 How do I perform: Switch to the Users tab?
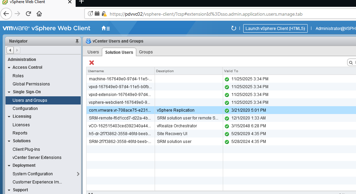click(93, 52)
